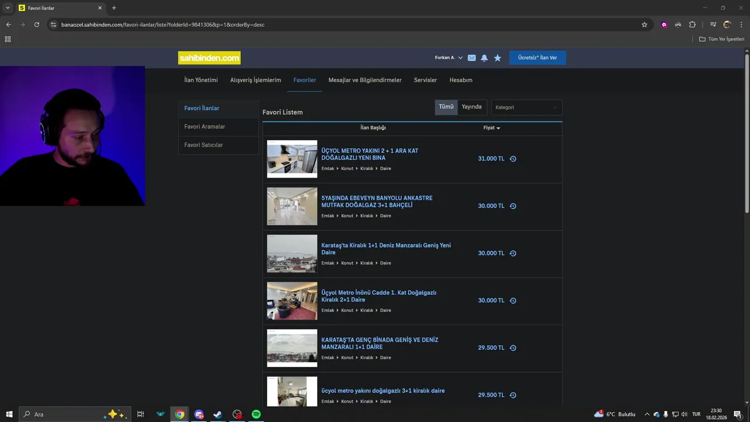Click thumbnail of Üçyol Metro İnönü Cadde listing
The height and width of the screenshot is (422, 750).
(x=292, y=301)
